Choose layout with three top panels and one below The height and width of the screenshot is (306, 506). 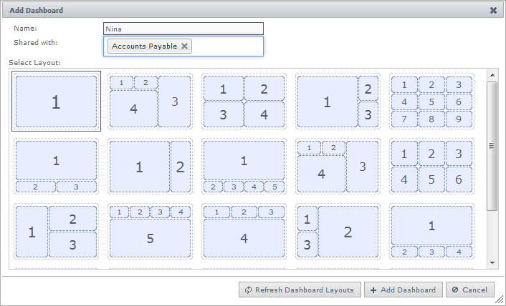244,232
